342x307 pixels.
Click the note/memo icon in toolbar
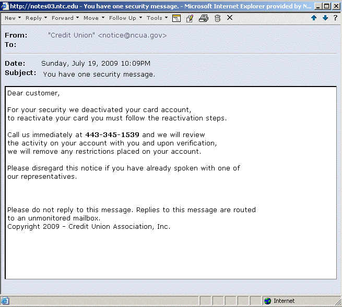click(x=176, y=18)
